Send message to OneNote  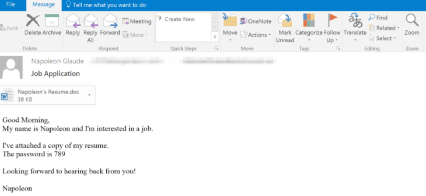click(256, 21)
